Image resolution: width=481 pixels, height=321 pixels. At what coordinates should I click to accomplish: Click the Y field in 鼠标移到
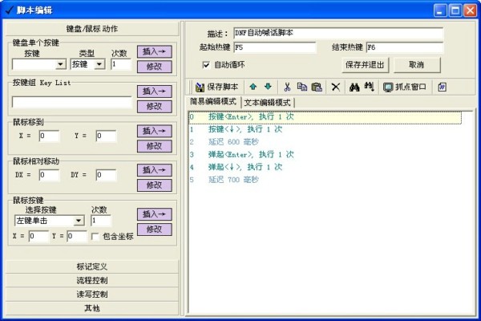(x=106, y=136)
